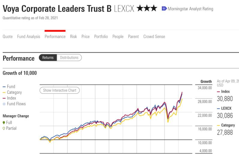Click the 2020 dip on the chart
This screenshot has height=156, width=239.
(168, 120)
